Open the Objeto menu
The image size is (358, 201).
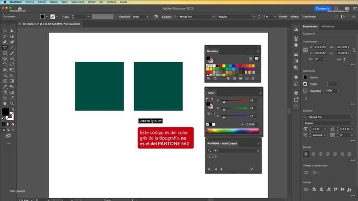coord(54,2)
